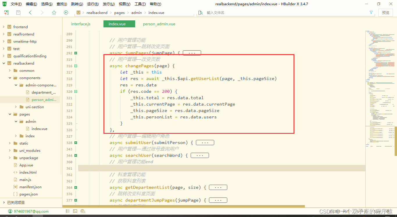397x217 pixels.
Task: Expand the frontend project
Action: click(3, 27)
